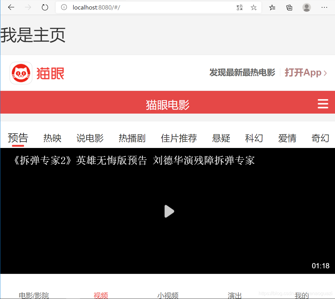The width and height of the screenshot is (335, 299).
Task: Click the user profile avatar
Action: click(307, 7)
